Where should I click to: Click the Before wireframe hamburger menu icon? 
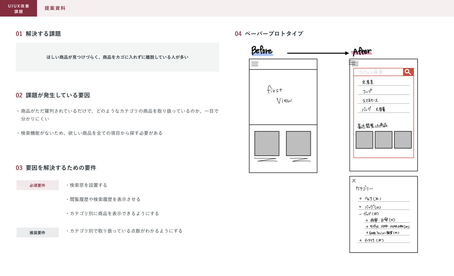click(x=255, y=64)
